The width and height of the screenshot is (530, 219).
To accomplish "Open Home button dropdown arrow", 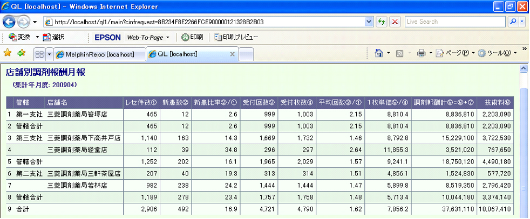I will point(389,53).
